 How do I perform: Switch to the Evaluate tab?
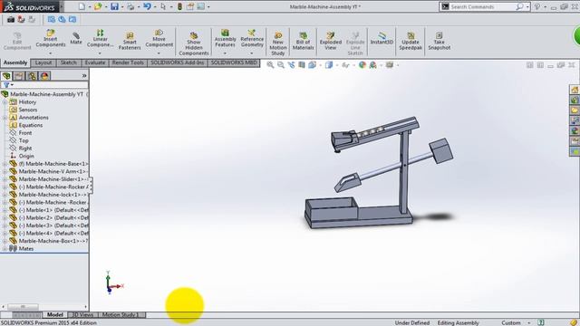click(x=95, y=62)
